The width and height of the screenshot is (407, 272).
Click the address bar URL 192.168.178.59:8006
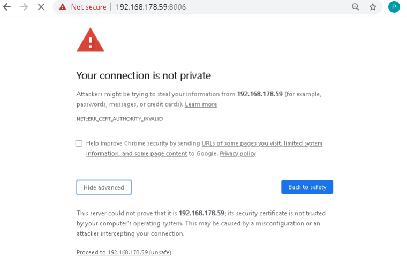pyautogui.click(x=151, y=7)
